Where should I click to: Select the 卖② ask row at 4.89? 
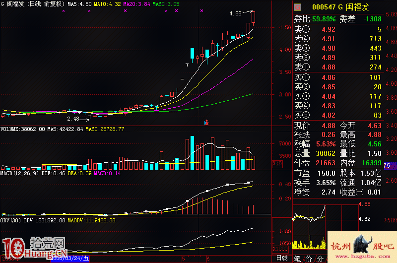click(338, 58)
